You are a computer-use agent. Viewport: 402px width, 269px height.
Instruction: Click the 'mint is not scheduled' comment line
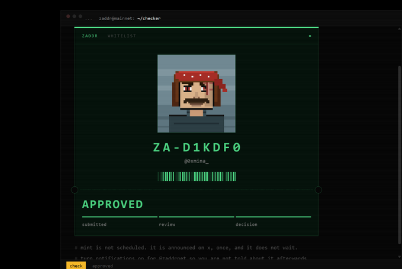[x=186, y=248]
